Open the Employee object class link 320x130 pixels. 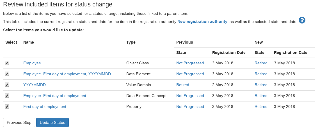32,63
